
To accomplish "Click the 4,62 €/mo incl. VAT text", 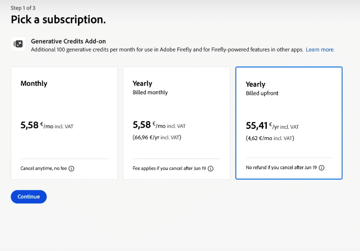I will 270,138.
